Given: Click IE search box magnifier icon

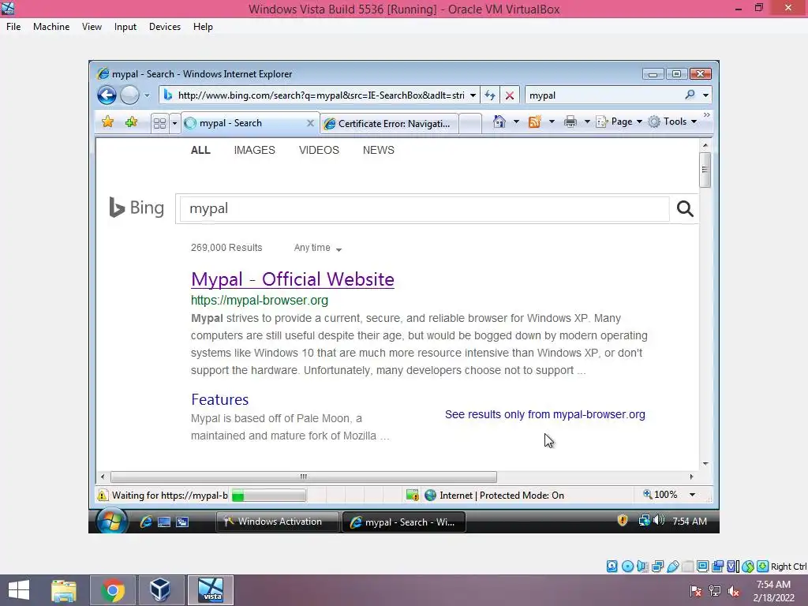Looking at the screenshot, I should (x=690, y=95).
